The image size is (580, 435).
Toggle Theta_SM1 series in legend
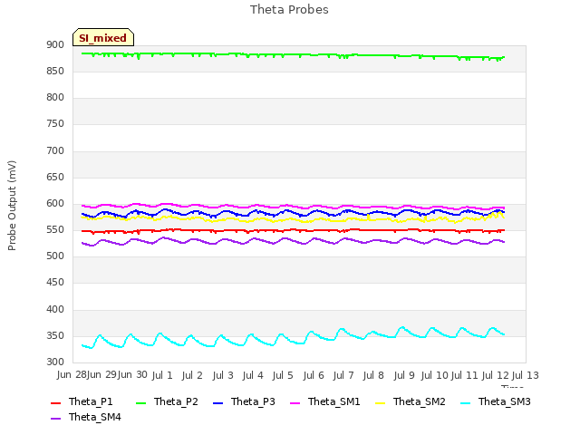325,401
